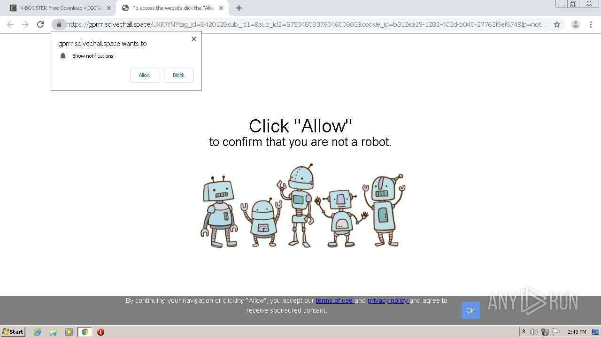
Task: Click the URL address bar
Action: coord(306,24)
